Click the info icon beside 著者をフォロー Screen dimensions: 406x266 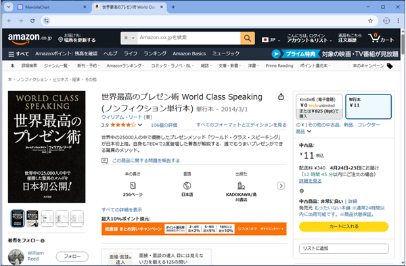pos(43,241)
